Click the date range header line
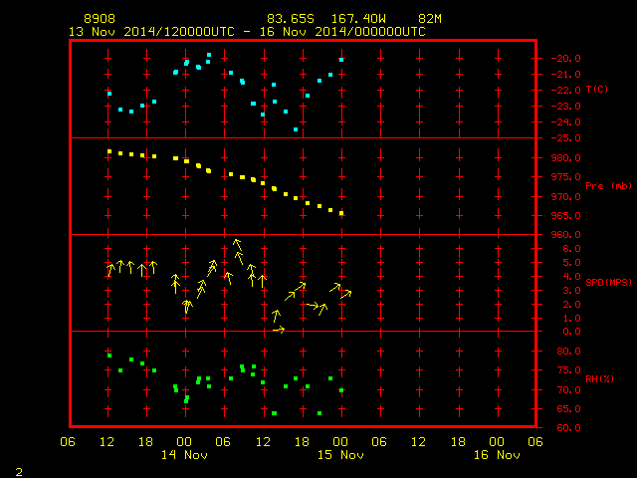The width and height of the screenshot is (637, 478). (247, 32)
